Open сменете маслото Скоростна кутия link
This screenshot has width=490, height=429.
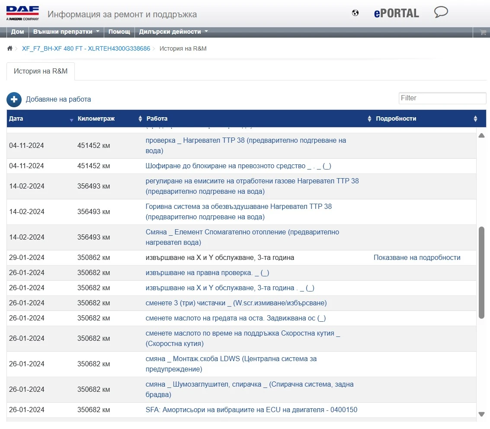pyautogui.click(x=243, y=338)
